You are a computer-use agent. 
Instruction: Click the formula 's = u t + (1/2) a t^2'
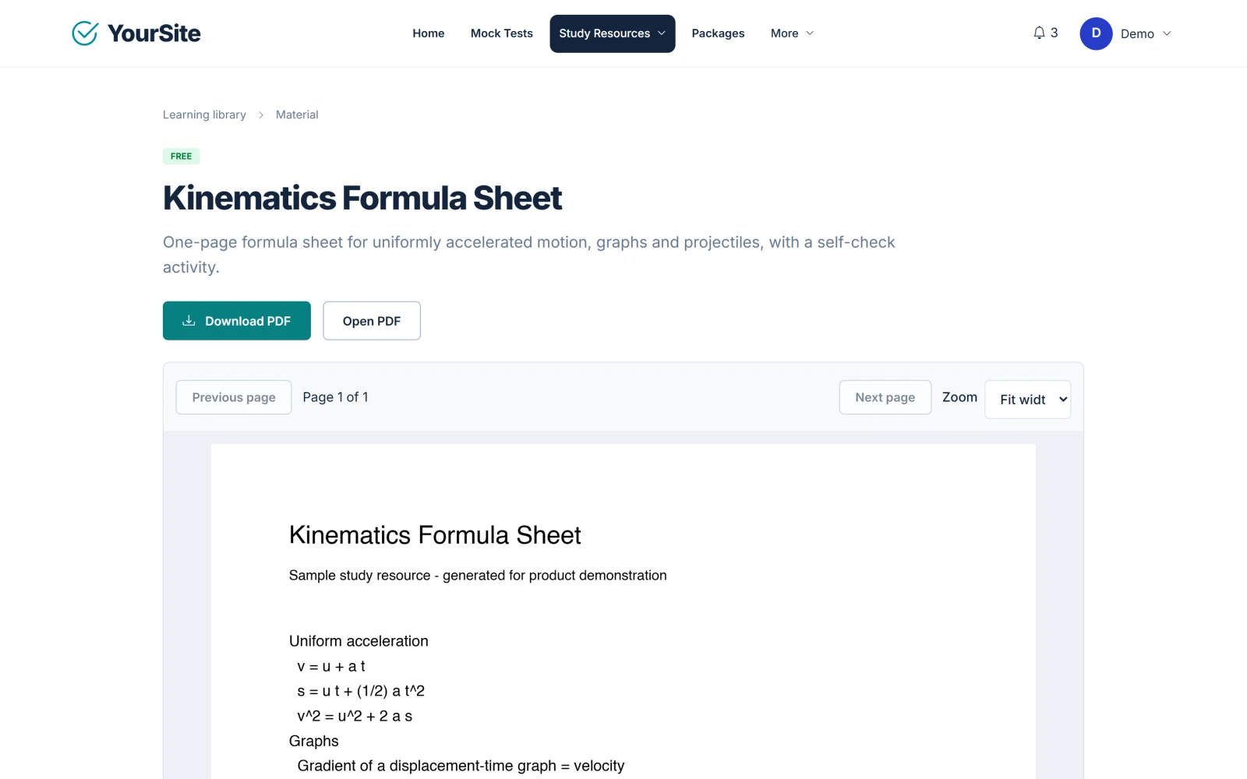[361, 691]
